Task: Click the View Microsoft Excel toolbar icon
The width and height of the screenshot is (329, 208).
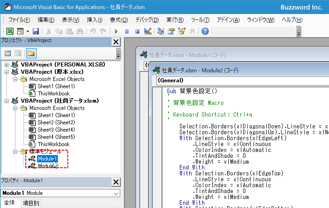Action: [10, 31]
